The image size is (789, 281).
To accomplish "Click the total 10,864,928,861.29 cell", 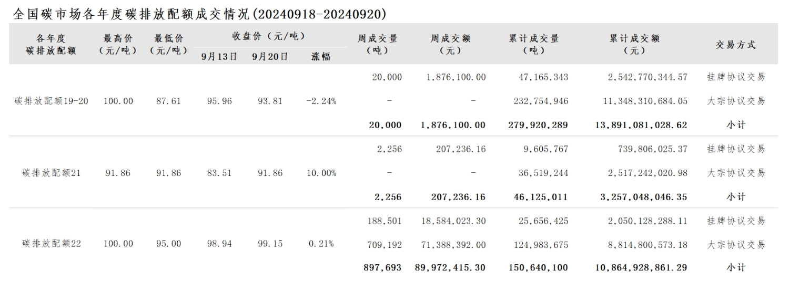I will click(640, 268).
